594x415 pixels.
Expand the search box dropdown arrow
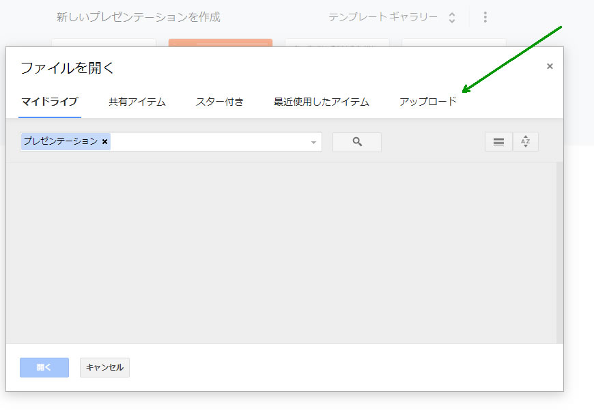click(313, 142)
